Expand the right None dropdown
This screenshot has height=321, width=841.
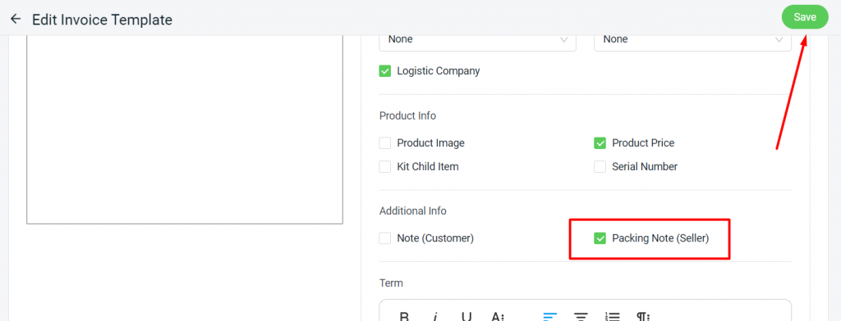pos(692,41)
